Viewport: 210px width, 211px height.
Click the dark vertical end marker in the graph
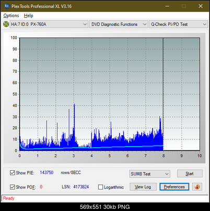click(163, 94)
